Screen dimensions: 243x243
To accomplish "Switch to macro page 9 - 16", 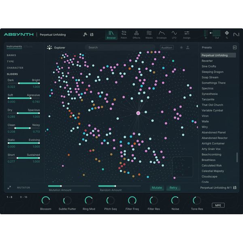I will click(x=23, y=197).
